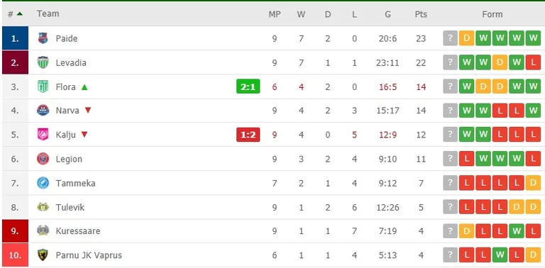Click the G goals column header

pos(388,14)
